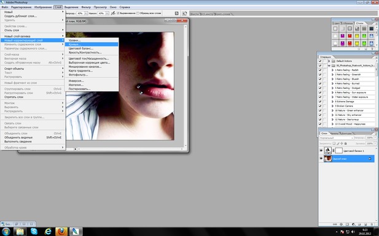This screenshot has width=379, height=236.
Task: Expand the 13 Overall Mood - Happyness action
Action: pos(332,124)
